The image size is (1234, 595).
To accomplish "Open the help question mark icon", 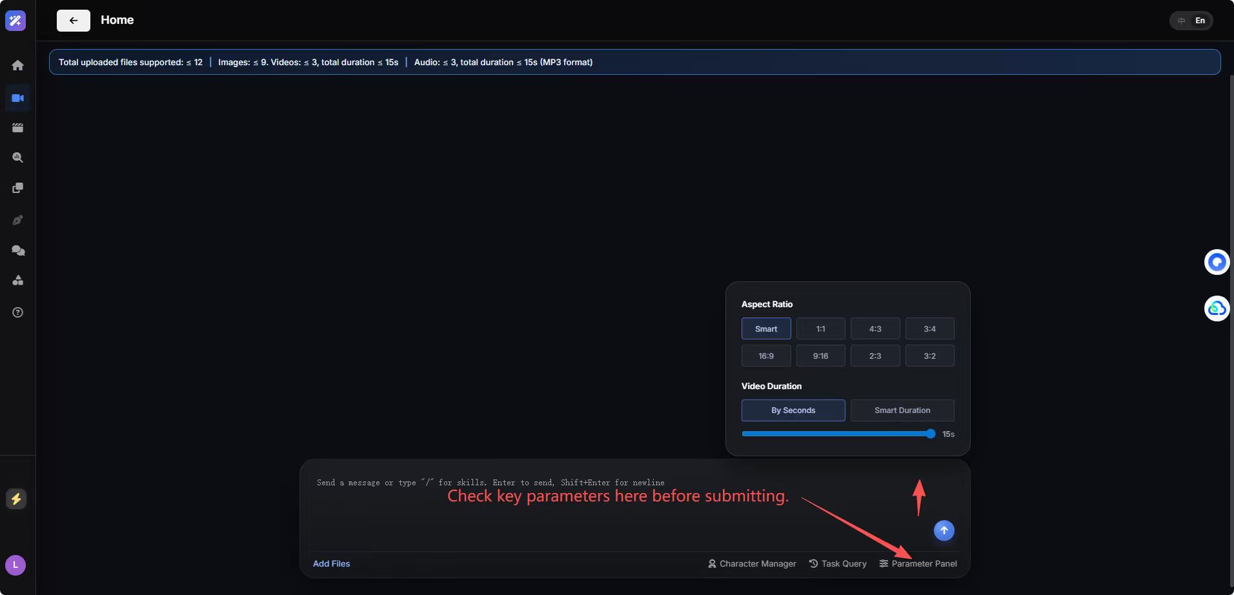I will point(18,312).
